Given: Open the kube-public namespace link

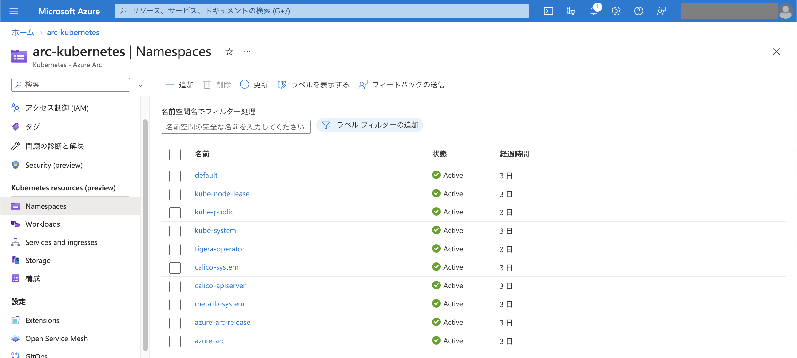Looking at the screenshot, I should [214, 212].
